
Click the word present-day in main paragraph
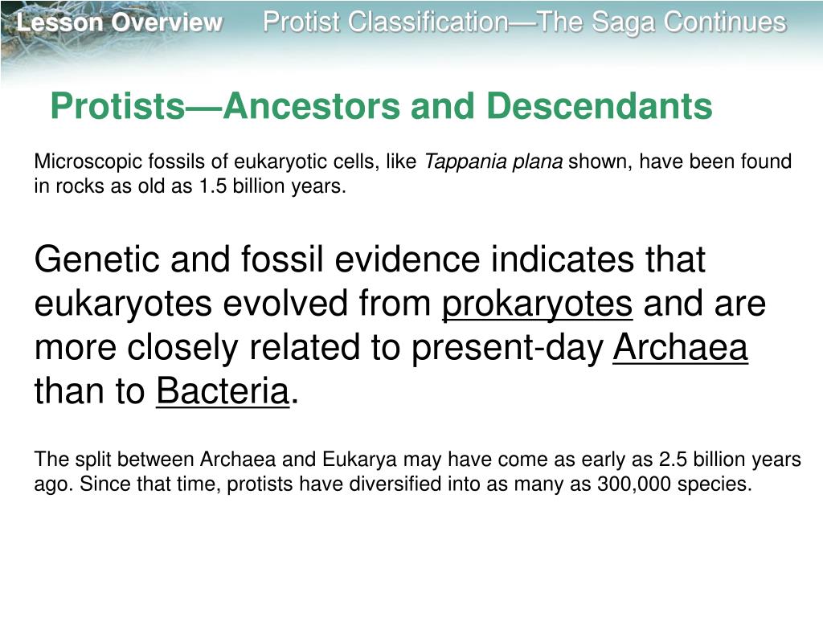tap(508, 349)
